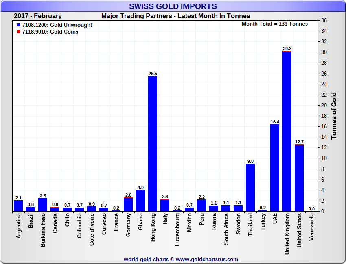Select the United Kingdom bar
Image resolution: width=346 pixels, height=264 pixels.
point(287,131)
